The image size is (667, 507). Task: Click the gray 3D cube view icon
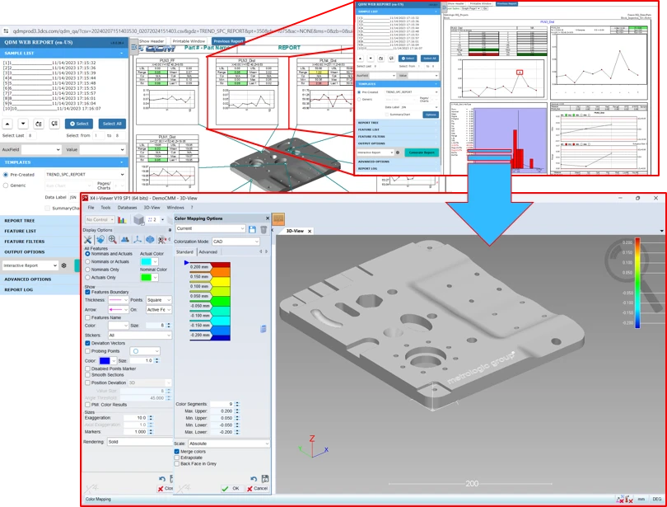pyautogui.click(x=138, y=219)
